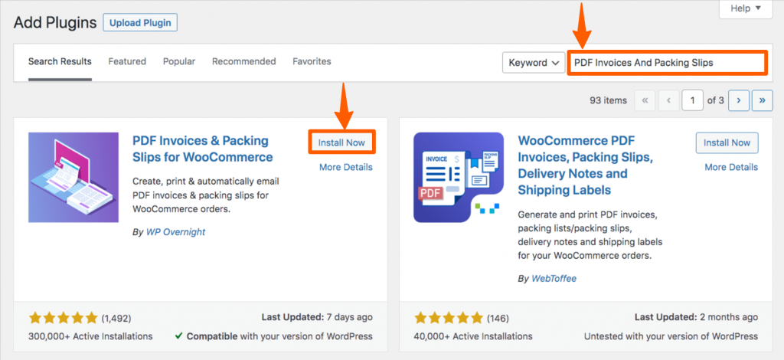The height and width of the screenshot is (360, 784).
Task: Click the Upload Plugin button
Action: [x=140, y=22]
